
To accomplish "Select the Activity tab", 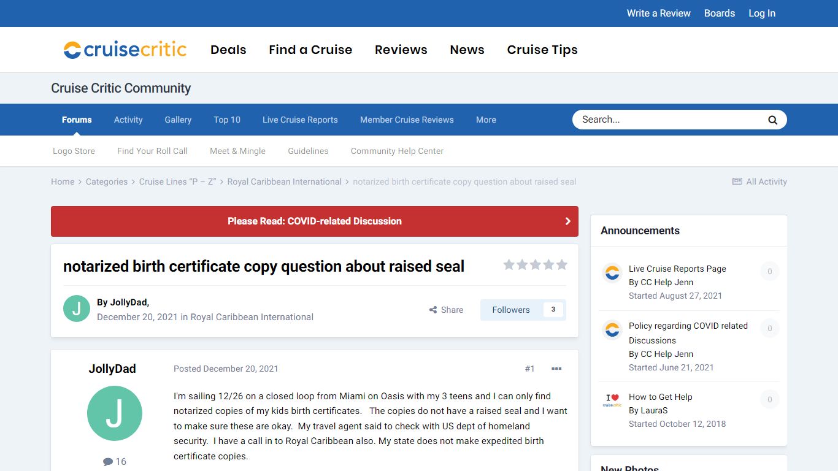I will point(128,120).
